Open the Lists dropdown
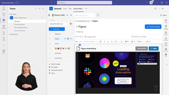This screenshot has width=169, height=95. [148, 42]
